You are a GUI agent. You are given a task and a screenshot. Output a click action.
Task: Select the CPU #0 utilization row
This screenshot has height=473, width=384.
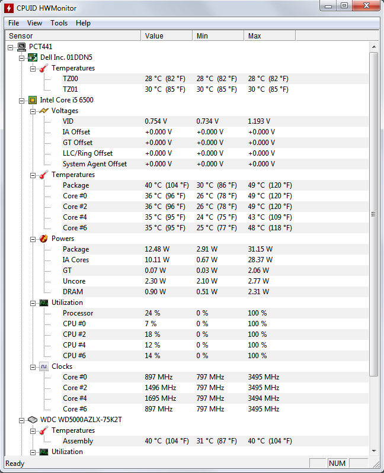[x=215, y=324]
